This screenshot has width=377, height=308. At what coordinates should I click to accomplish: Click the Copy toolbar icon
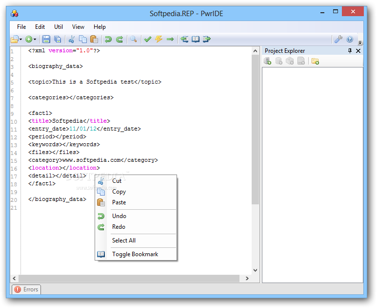83,39
